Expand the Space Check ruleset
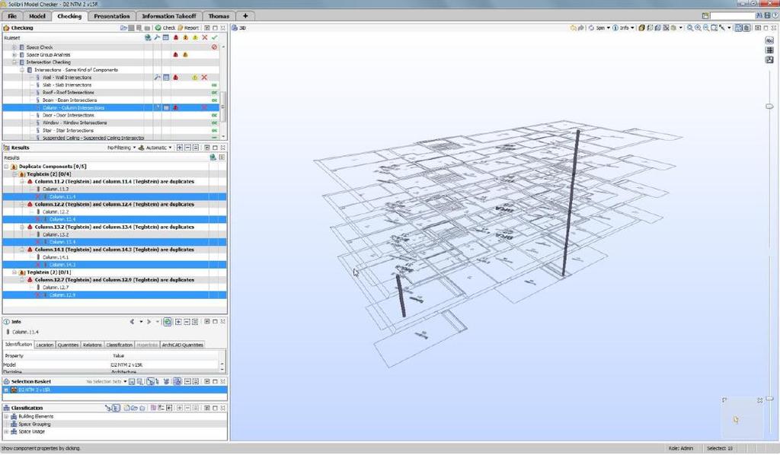This screenshot has height=455, width=780. [x=14, y=47]
